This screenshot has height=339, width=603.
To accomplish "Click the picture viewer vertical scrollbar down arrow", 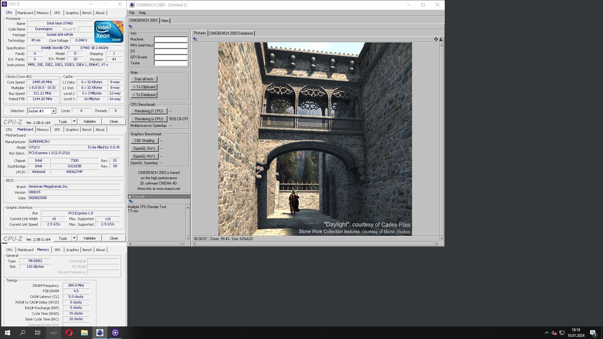I will tap(442, 239).
